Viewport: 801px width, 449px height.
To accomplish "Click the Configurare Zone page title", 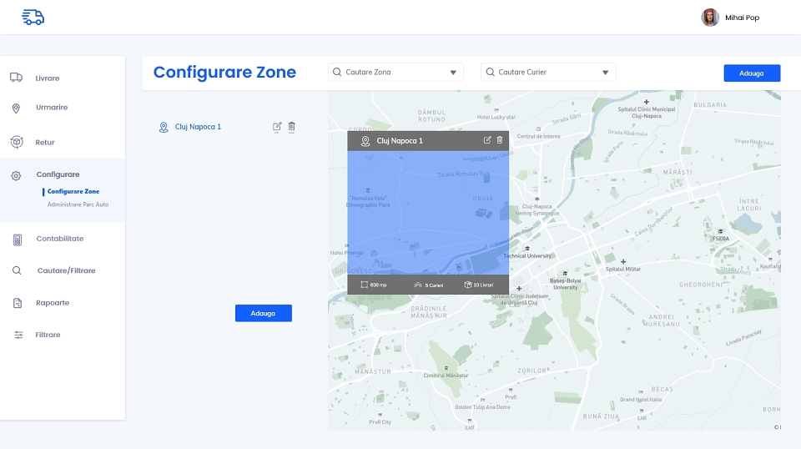I will click(x=224, y=72).
